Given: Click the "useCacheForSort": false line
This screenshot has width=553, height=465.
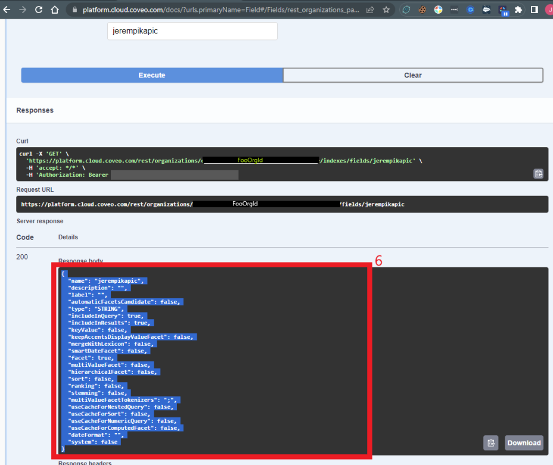Looking at the screenshot, I should [x=109, y=414].
